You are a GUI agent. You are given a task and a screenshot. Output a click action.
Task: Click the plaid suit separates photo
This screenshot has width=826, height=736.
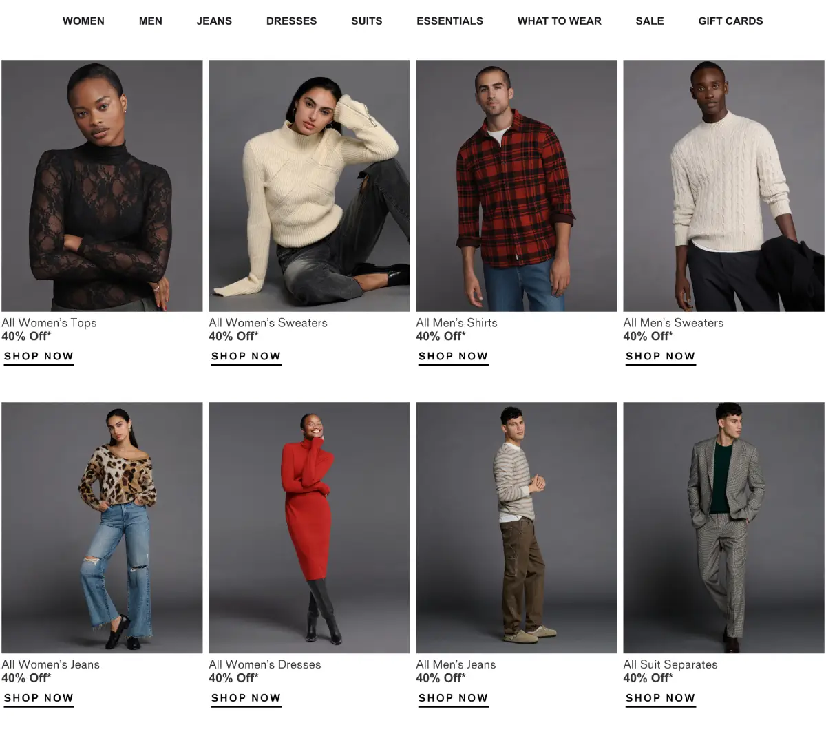(x=723, y=527)
